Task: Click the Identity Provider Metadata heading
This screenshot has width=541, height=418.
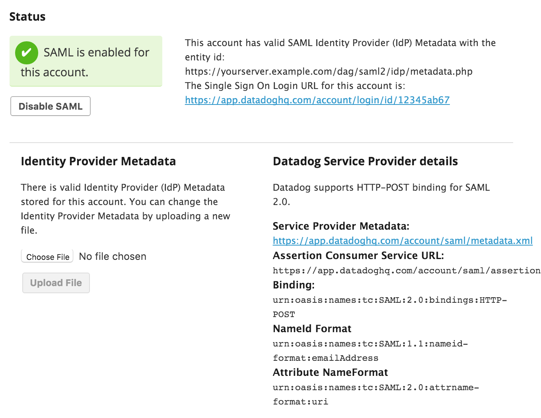Action: 98,161
